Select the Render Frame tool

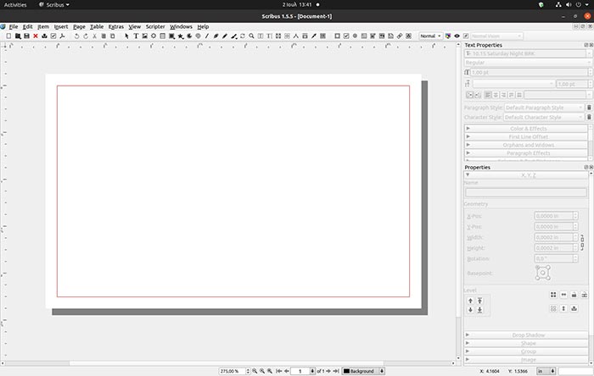tap(154, 36)
